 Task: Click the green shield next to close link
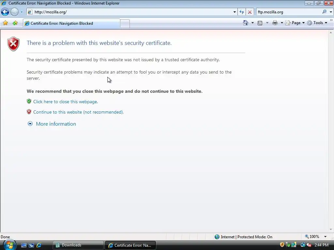point(29,101)
